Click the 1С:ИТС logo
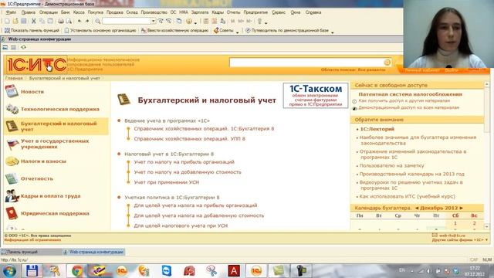Image resolution: width=494 pixels, height=278 pixels. point(36,65)
